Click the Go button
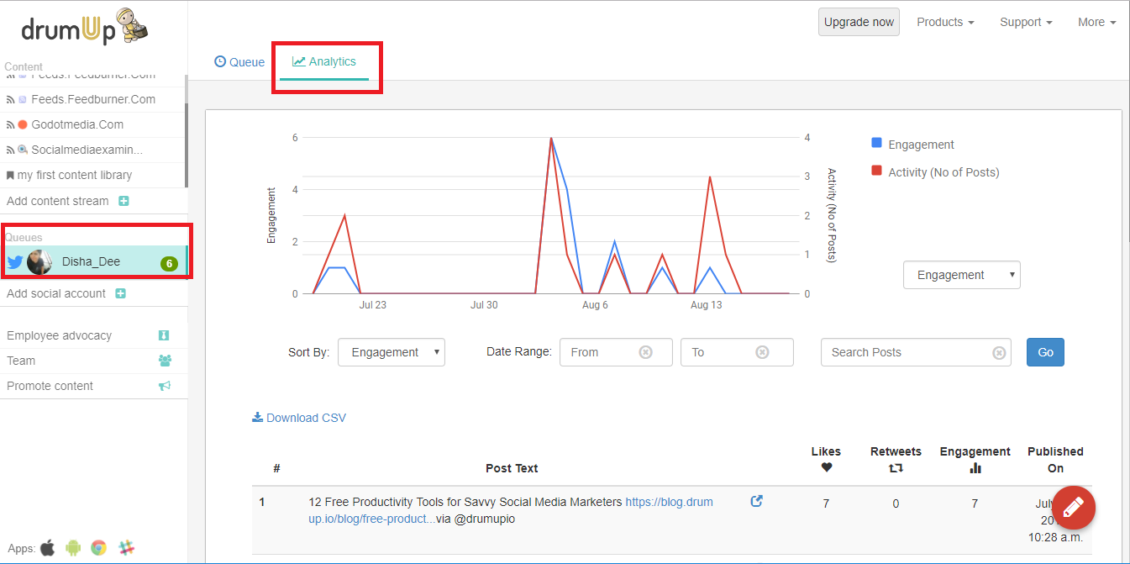 (1045, 352)
